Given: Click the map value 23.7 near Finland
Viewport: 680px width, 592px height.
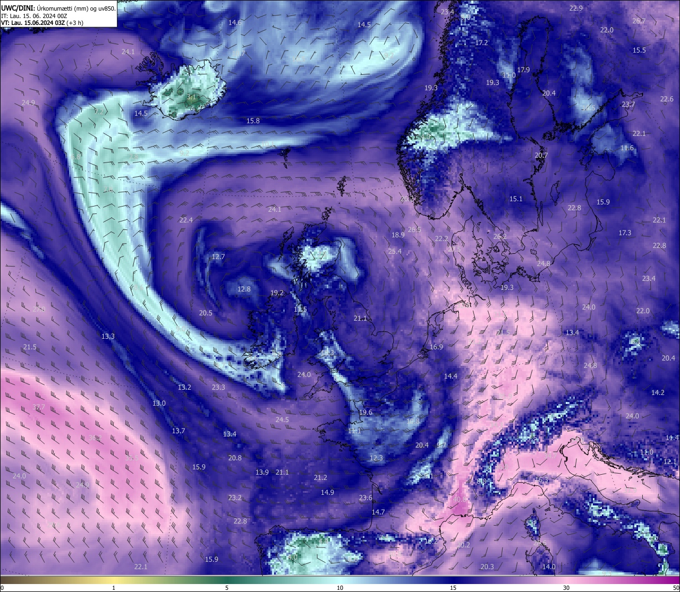Looking at the screenshot, I should click(628, 104).
